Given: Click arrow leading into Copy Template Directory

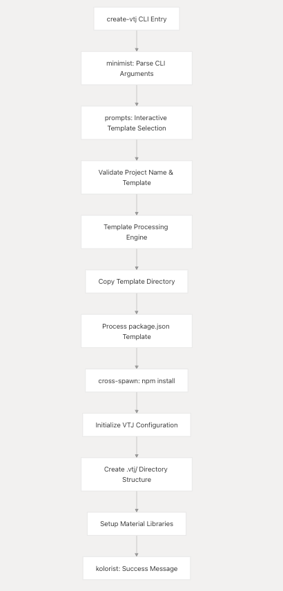Looking at the screenshot, I should pyautogui.click(x=137, y=260).
